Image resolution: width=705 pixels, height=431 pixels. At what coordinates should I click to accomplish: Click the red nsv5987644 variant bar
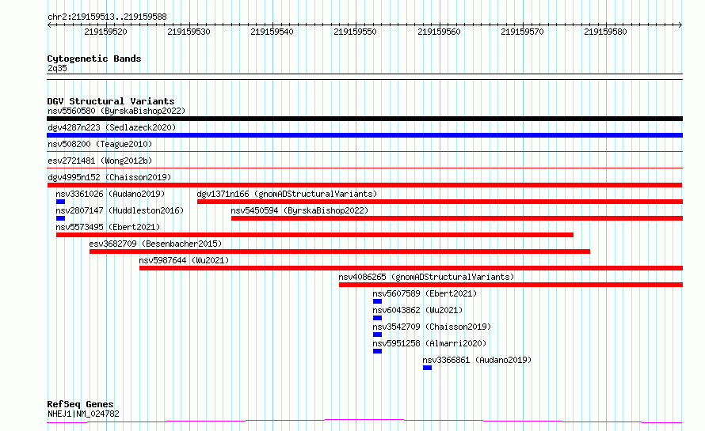point(411,268)
